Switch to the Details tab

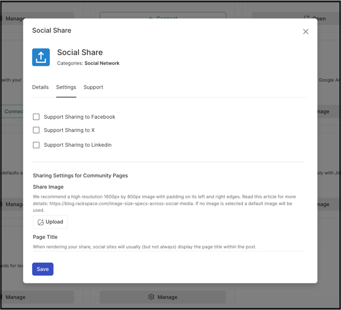click(x=40, y=87)
